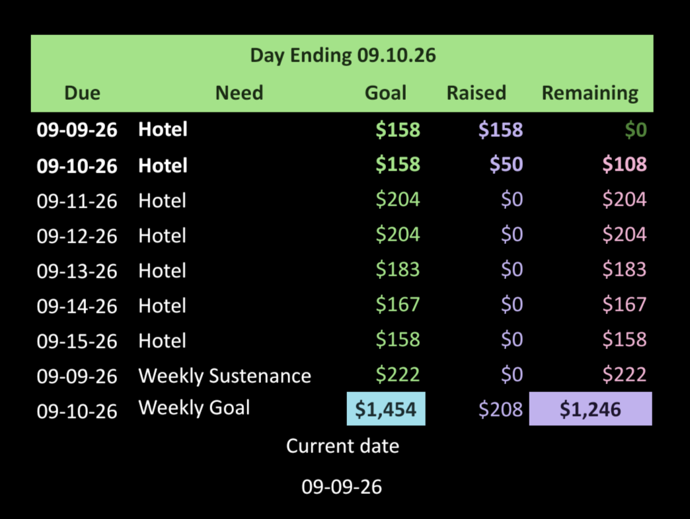The image size is (690, 519).
Task: Select the Weekly Goal row label
Action: [x=194, y=408]
